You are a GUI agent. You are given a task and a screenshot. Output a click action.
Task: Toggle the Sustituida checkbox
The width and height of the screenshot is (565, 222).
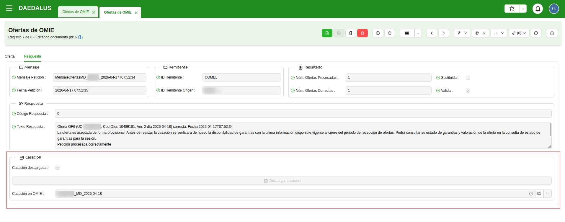[468, 78]
